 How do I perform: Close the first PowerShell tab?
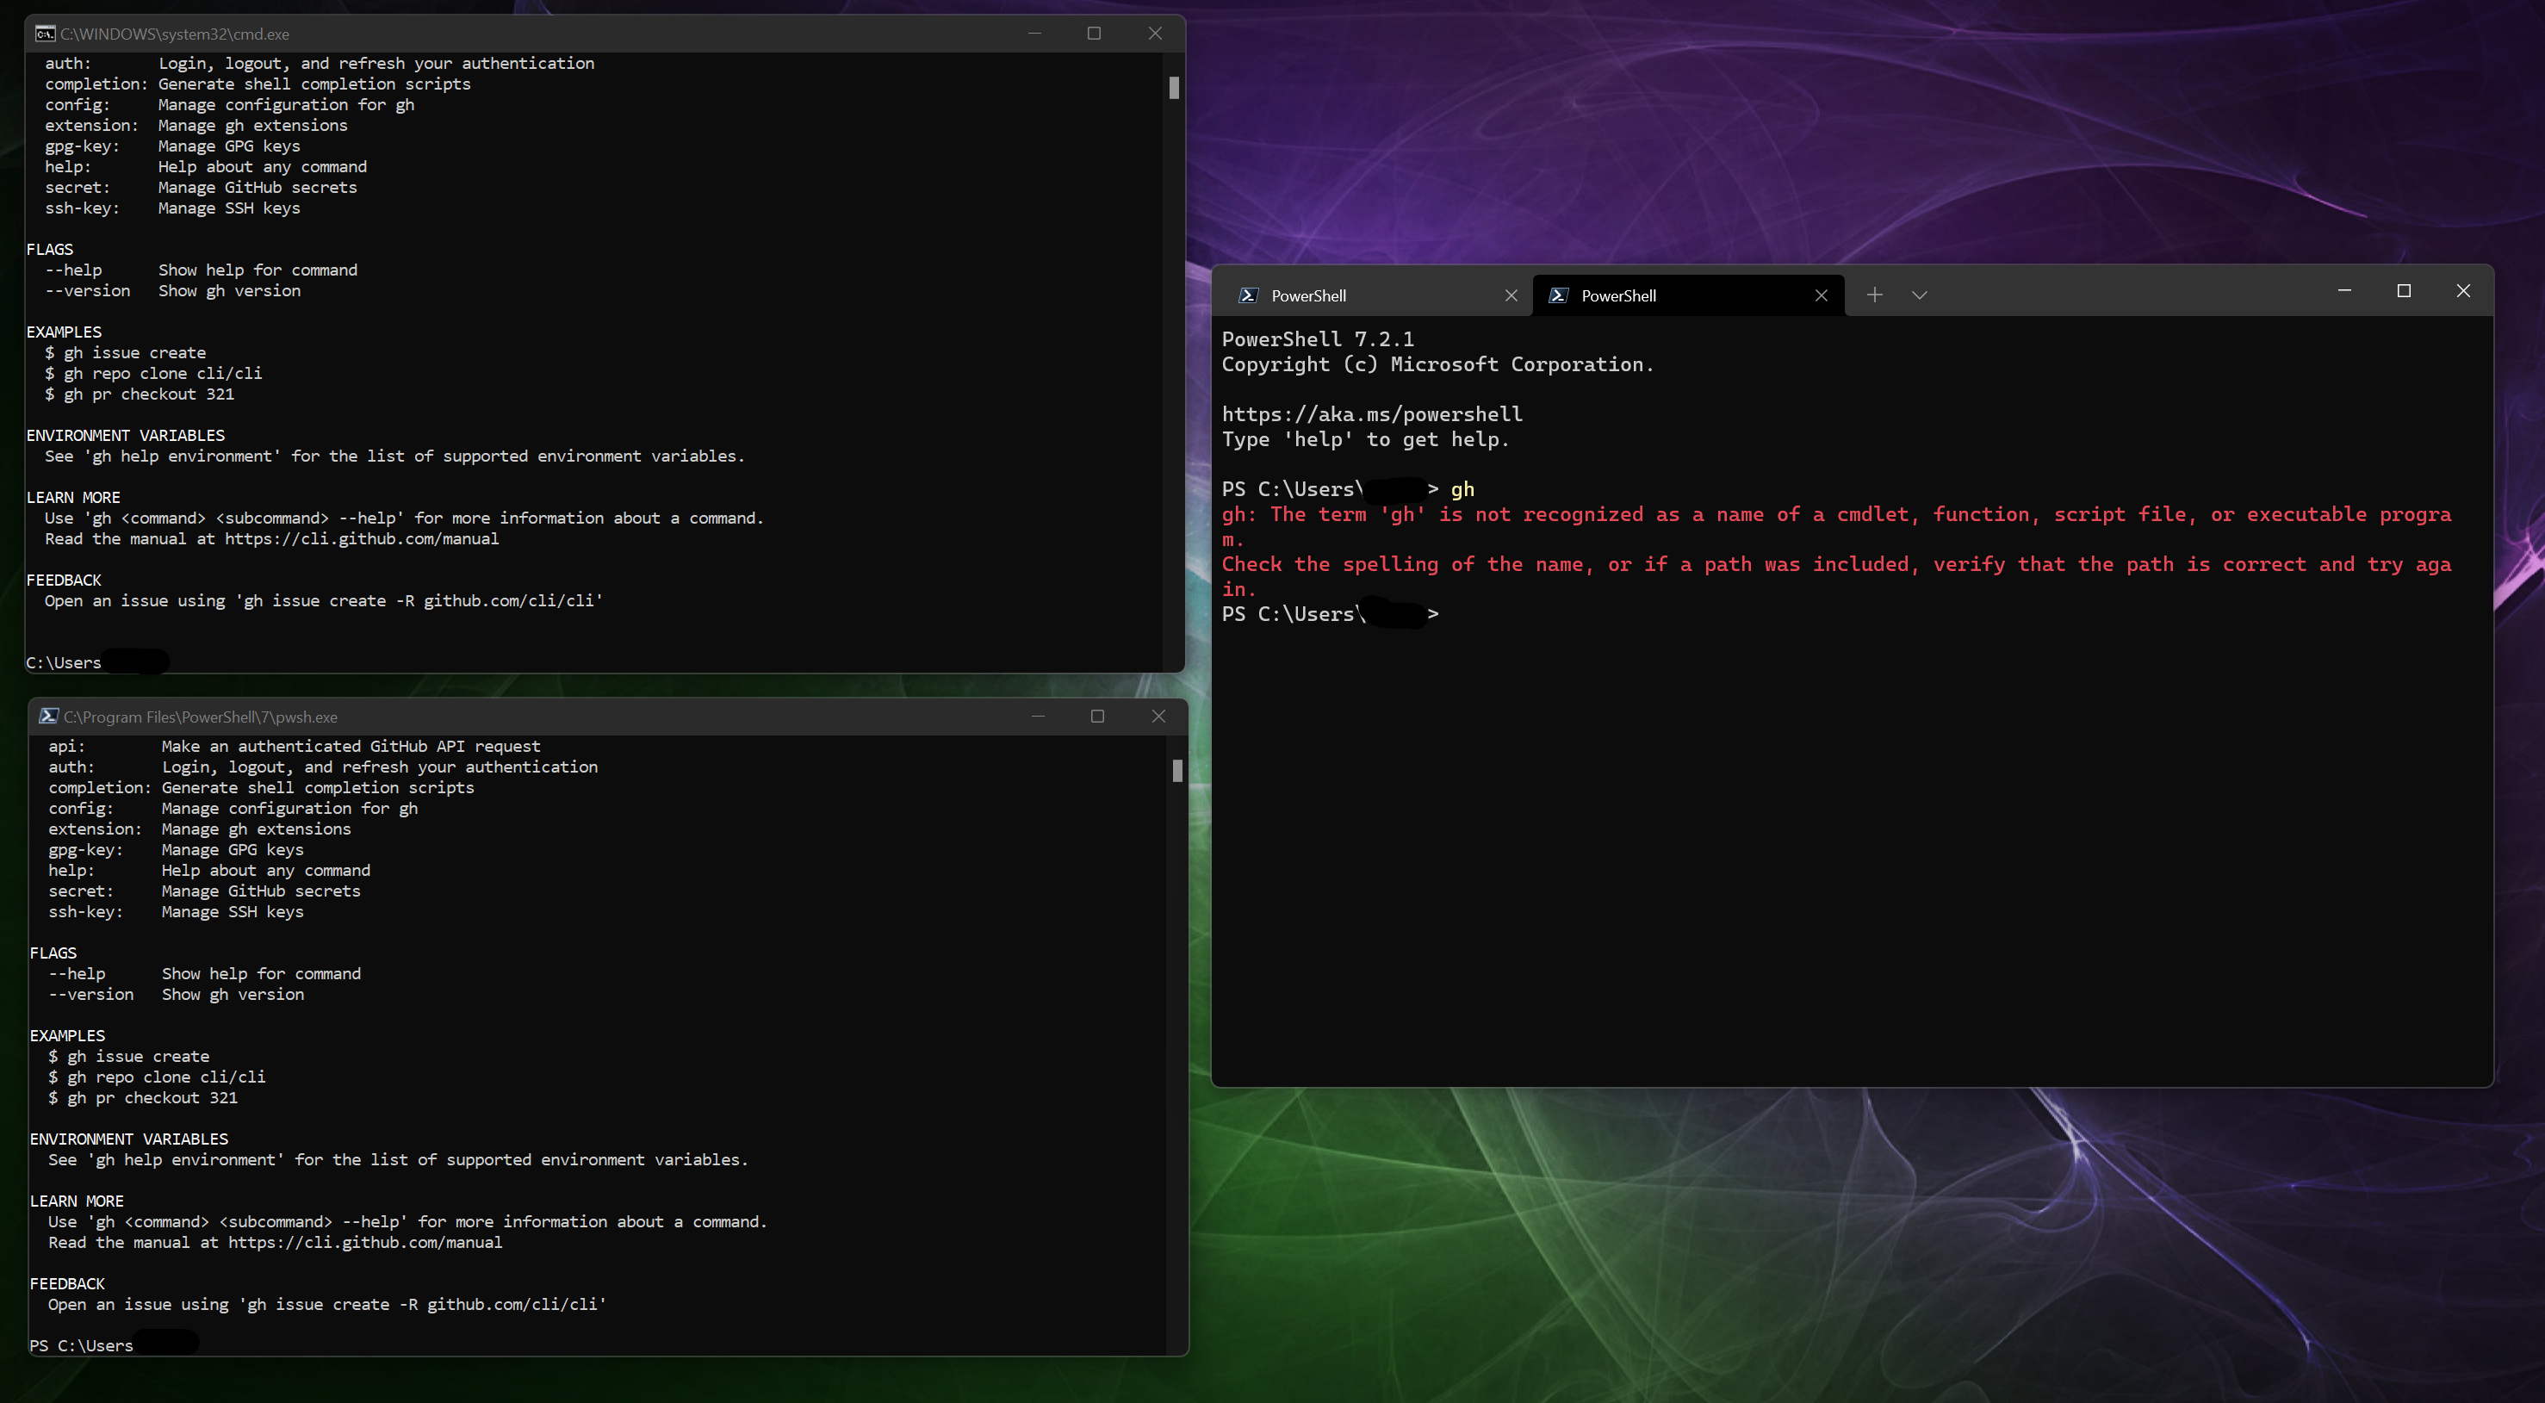click(x=1511, y=295)
